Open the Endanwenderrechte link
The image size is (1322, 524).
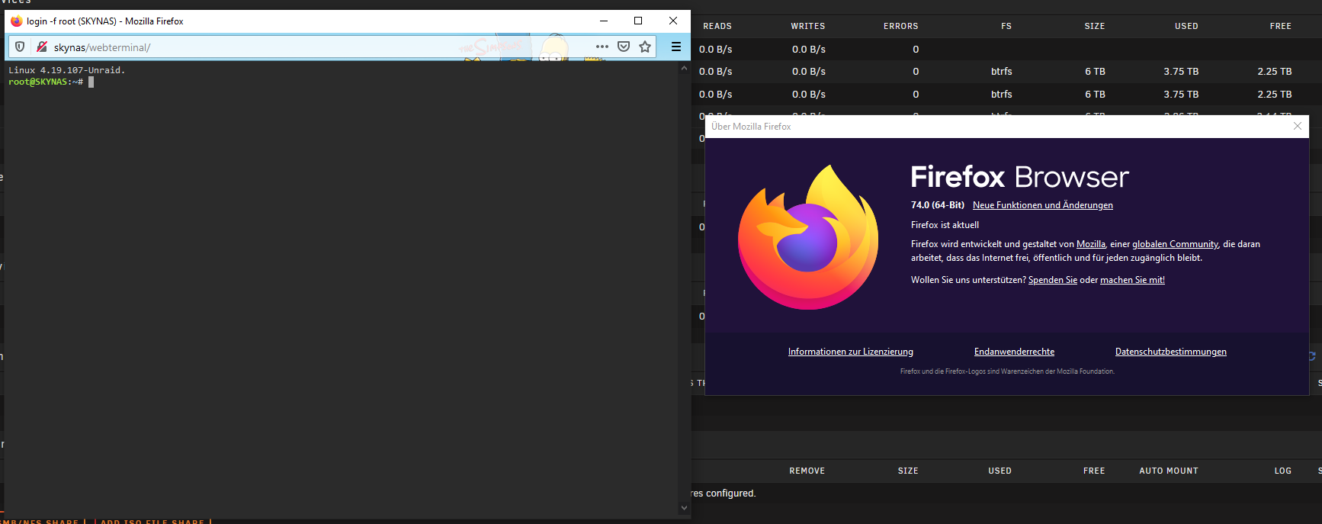coord(1014,352)
